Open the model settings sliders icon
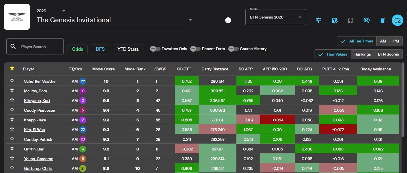407x173 pixels. coord(319,20)
